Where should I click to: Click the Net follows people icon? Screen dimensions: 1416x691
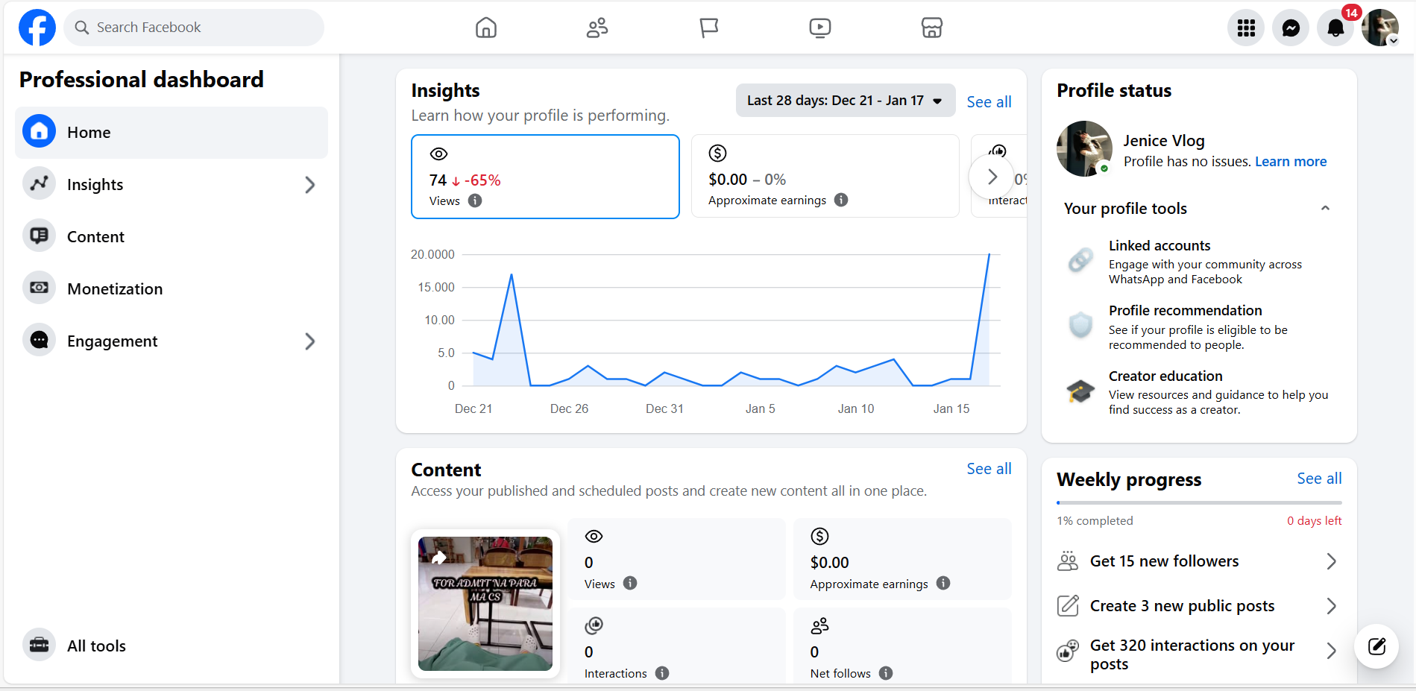(820, 625)
